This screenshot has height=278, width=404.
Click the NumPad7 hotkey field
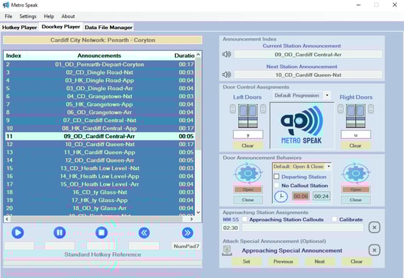[186, 246]
